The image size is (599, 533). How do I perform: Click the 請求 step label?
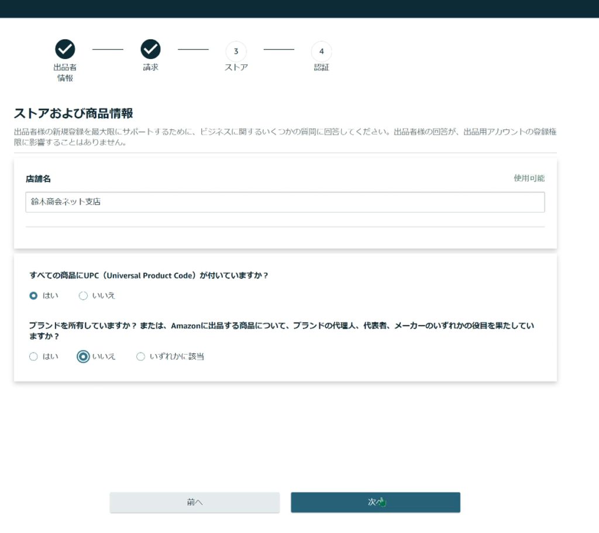pyautogui.click(x=151, y=67)
